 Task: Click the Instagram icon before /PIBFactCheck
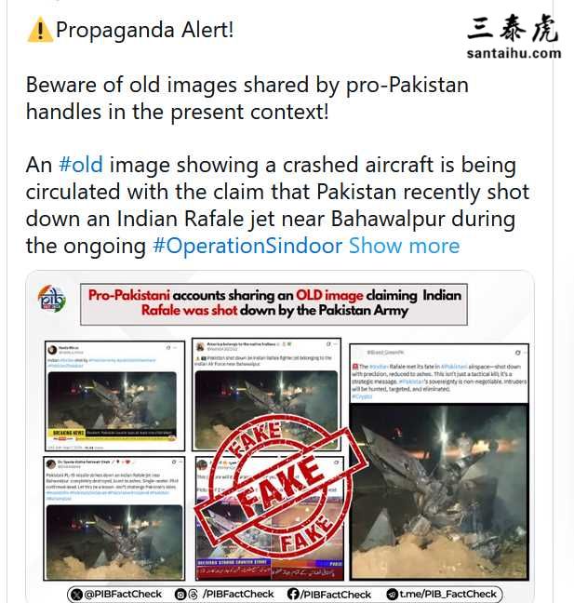coord(180,595)
